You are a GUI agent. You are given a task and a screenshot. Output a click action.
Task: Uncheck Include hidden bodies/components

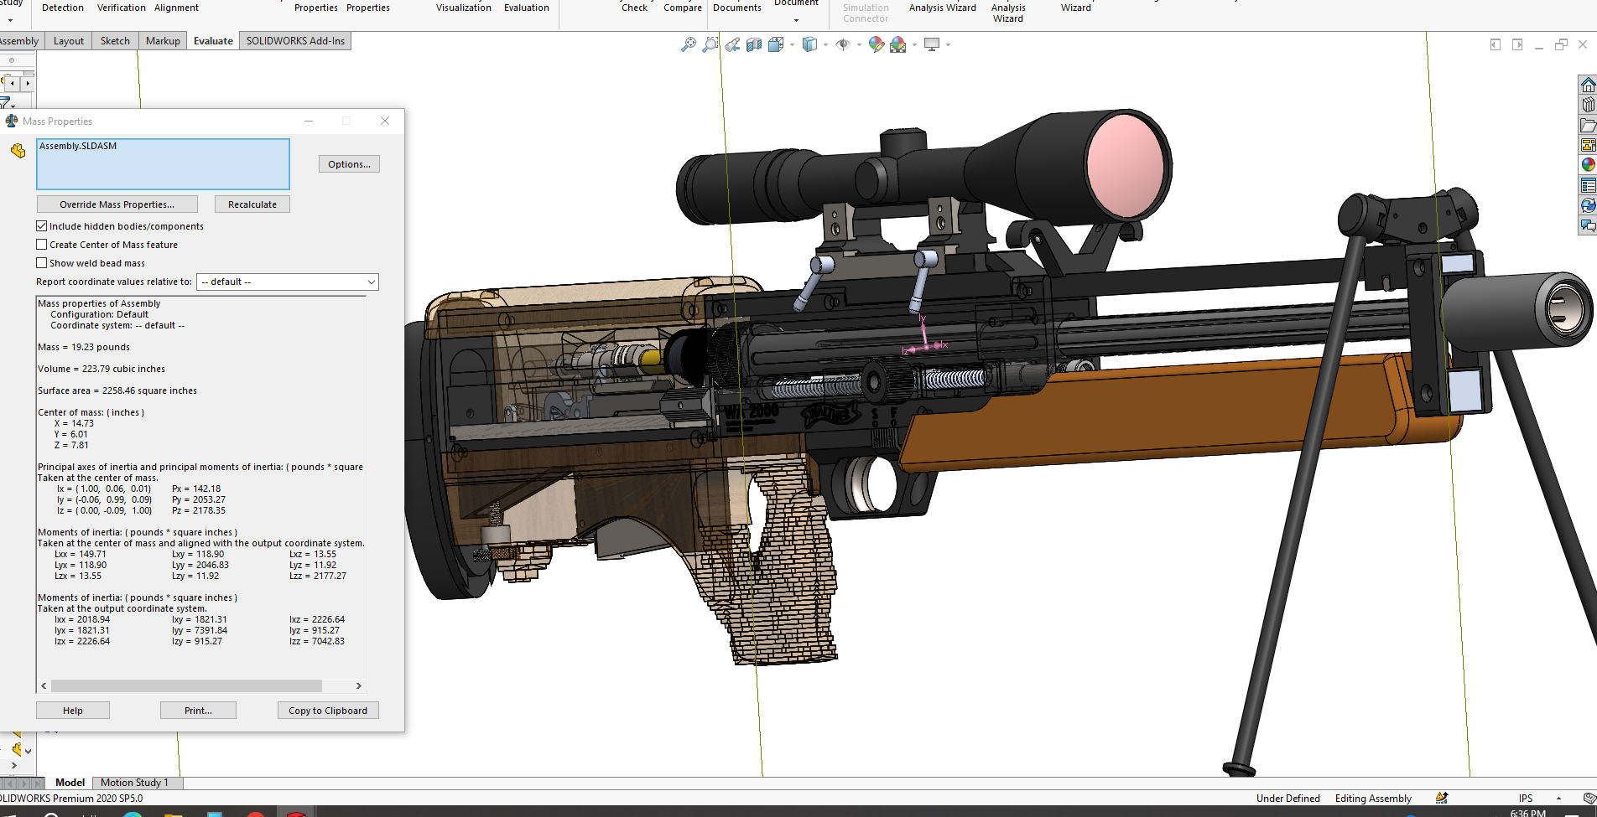[42, 226]
